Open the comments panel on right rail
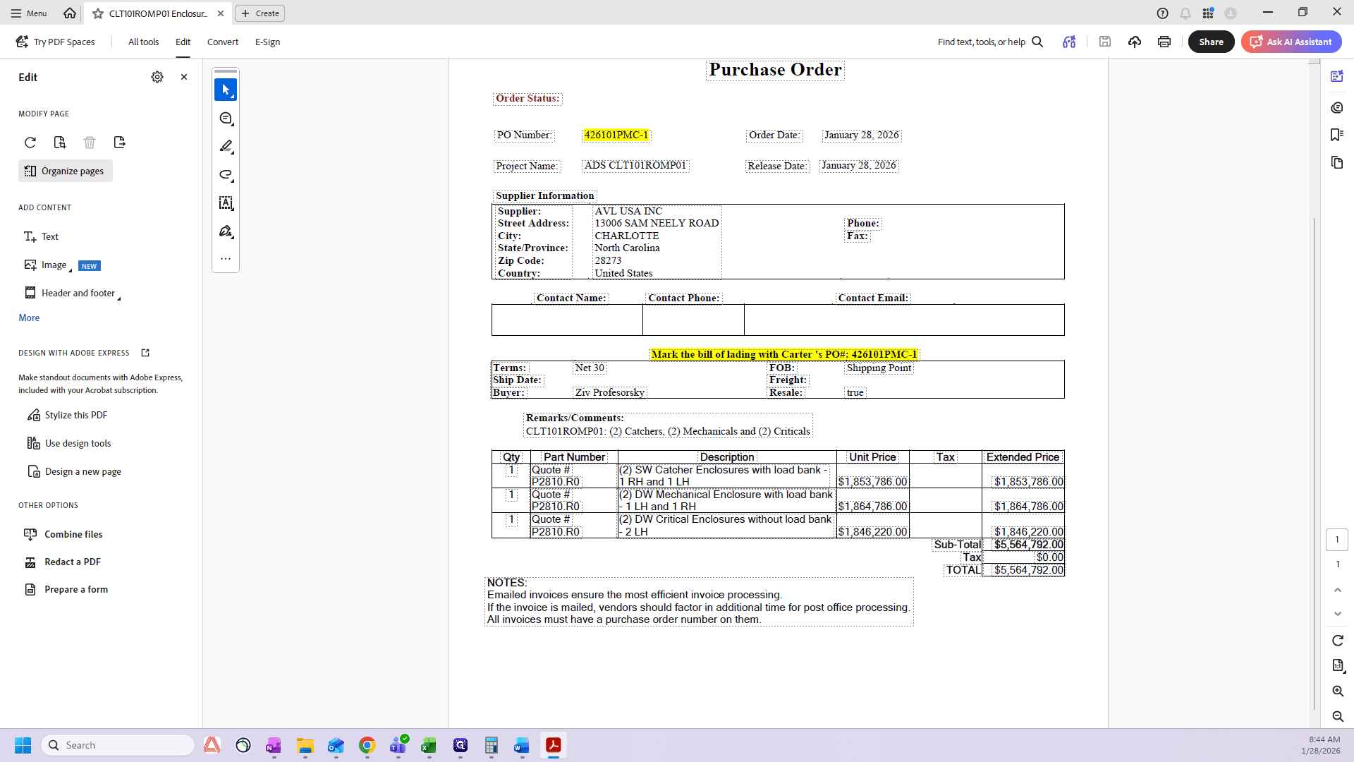This screenshot has width=1354, height=762. (1337, 107)
